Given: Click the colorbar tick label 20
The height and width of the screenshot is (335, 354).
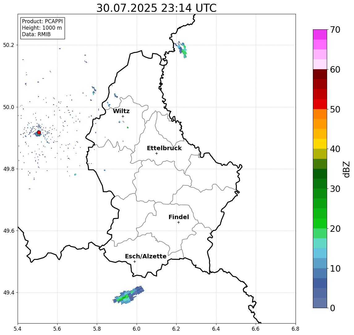Looking at the screenshot, I should pos(335,228).
